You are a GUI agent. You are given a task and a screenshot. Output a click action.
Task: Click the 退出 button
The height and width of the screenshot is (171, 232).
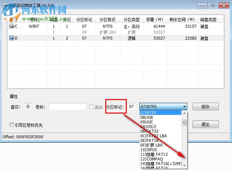coord(206,124)
